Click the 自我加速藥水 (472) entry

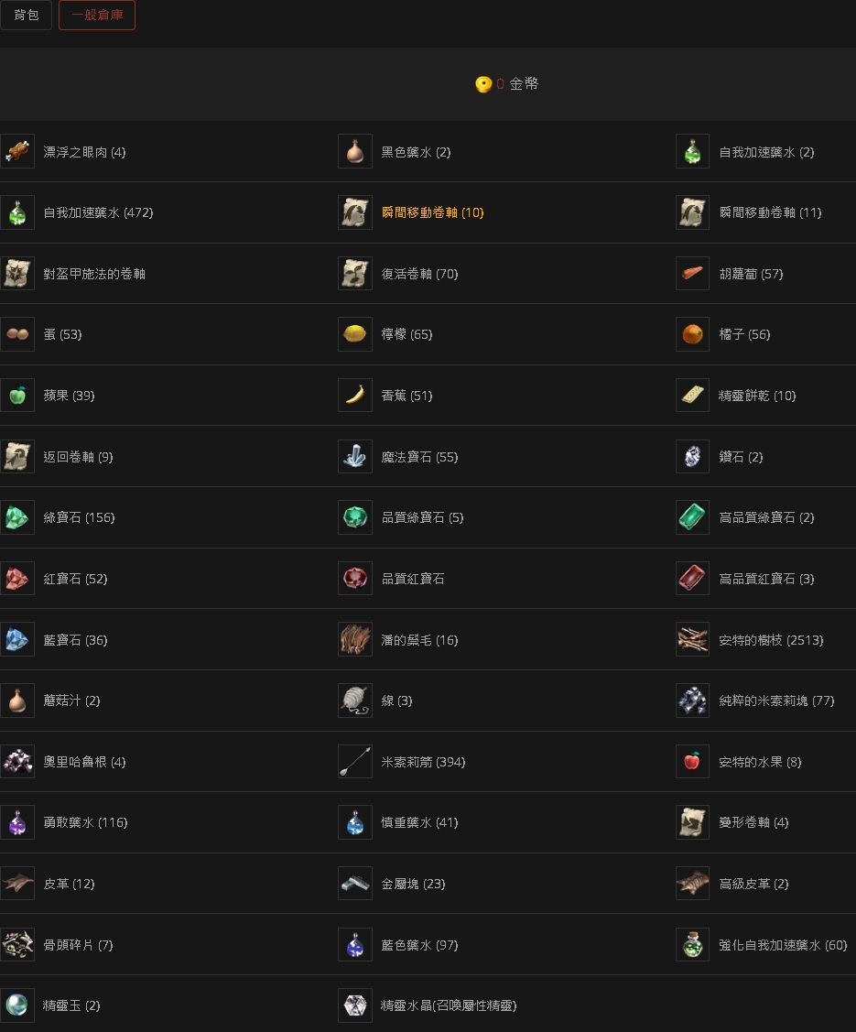pos(98,212)
